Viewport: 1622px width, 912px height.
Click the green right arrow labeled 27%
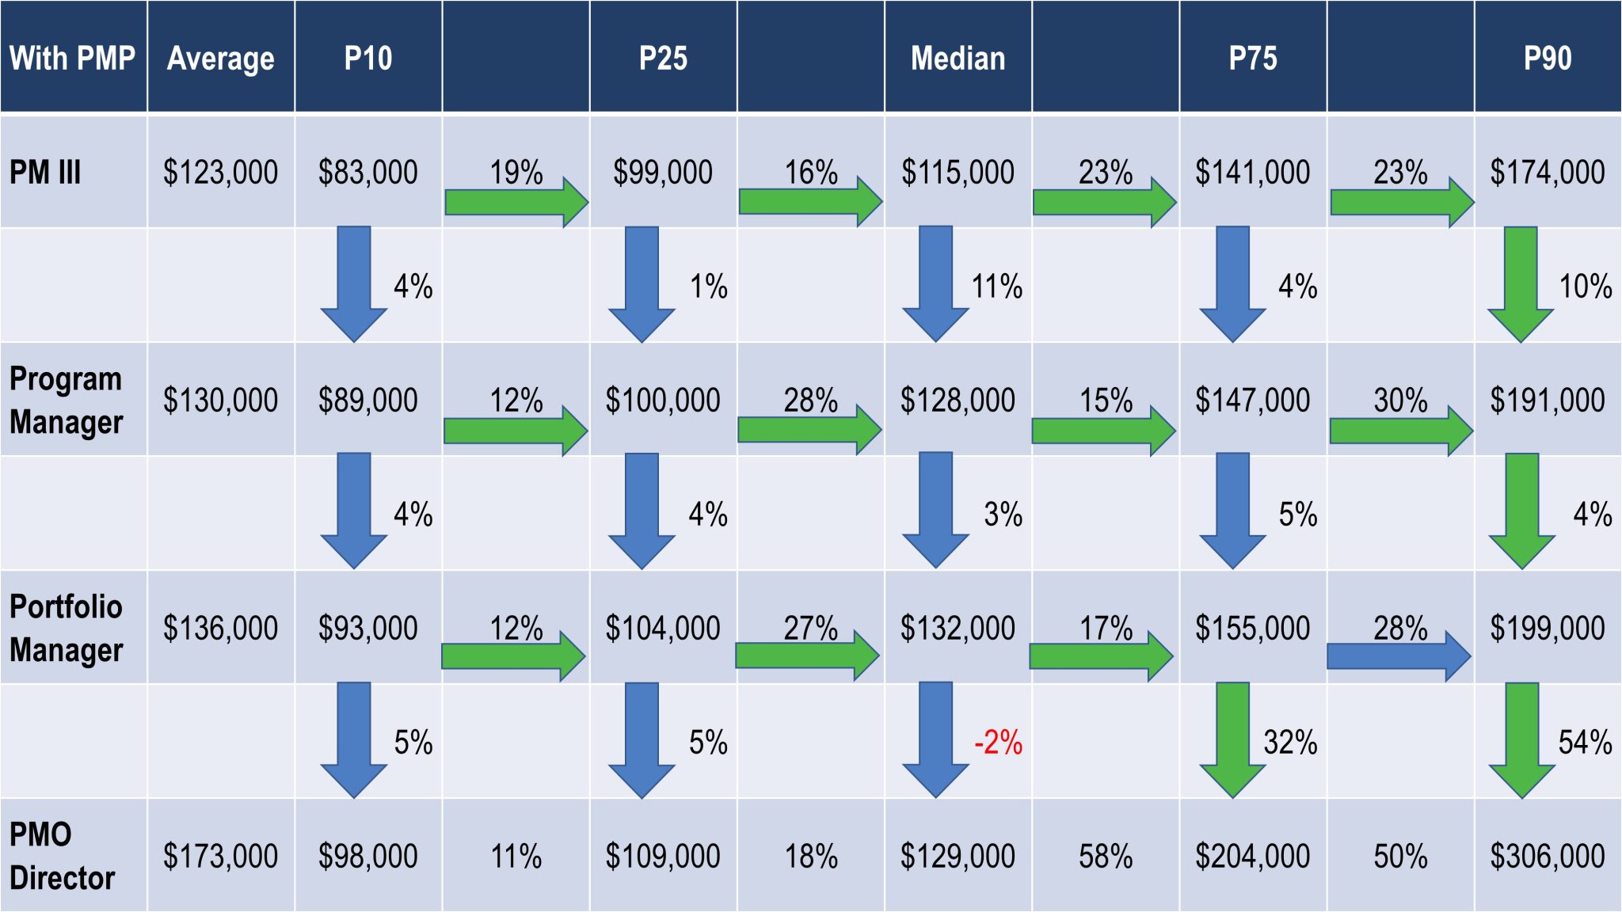pos(807,655)
